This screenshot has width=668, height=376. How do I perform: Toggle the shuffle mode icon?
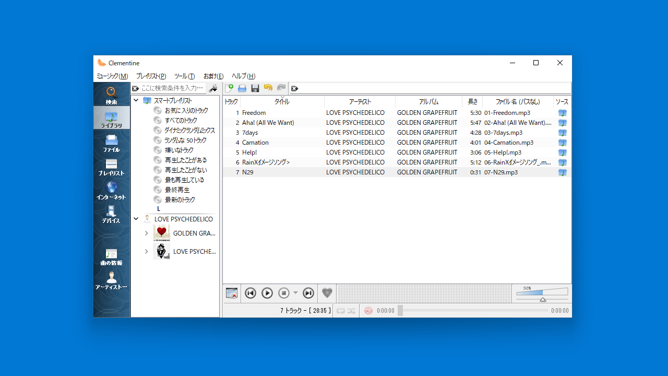tap(352, 311)
